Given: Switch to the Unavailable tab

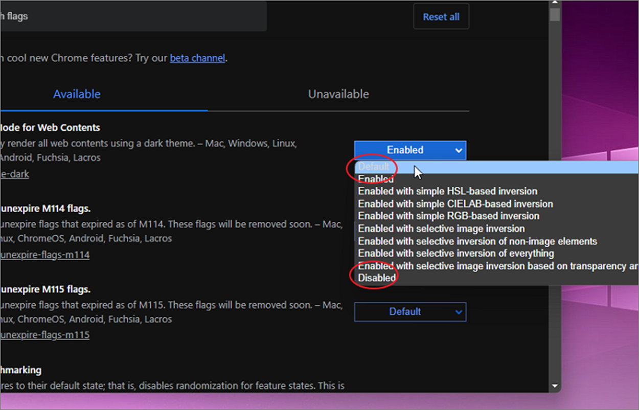Looking at the screenshot, I should click(338, 94).
